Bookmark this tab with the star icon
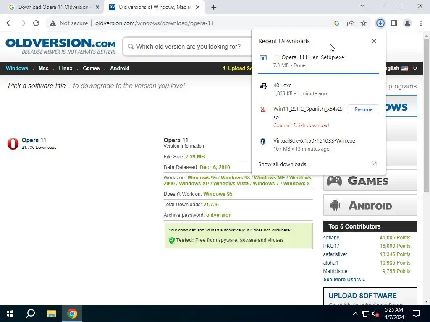The width and height of the screenshot is (430, 322). click(364, 23)
